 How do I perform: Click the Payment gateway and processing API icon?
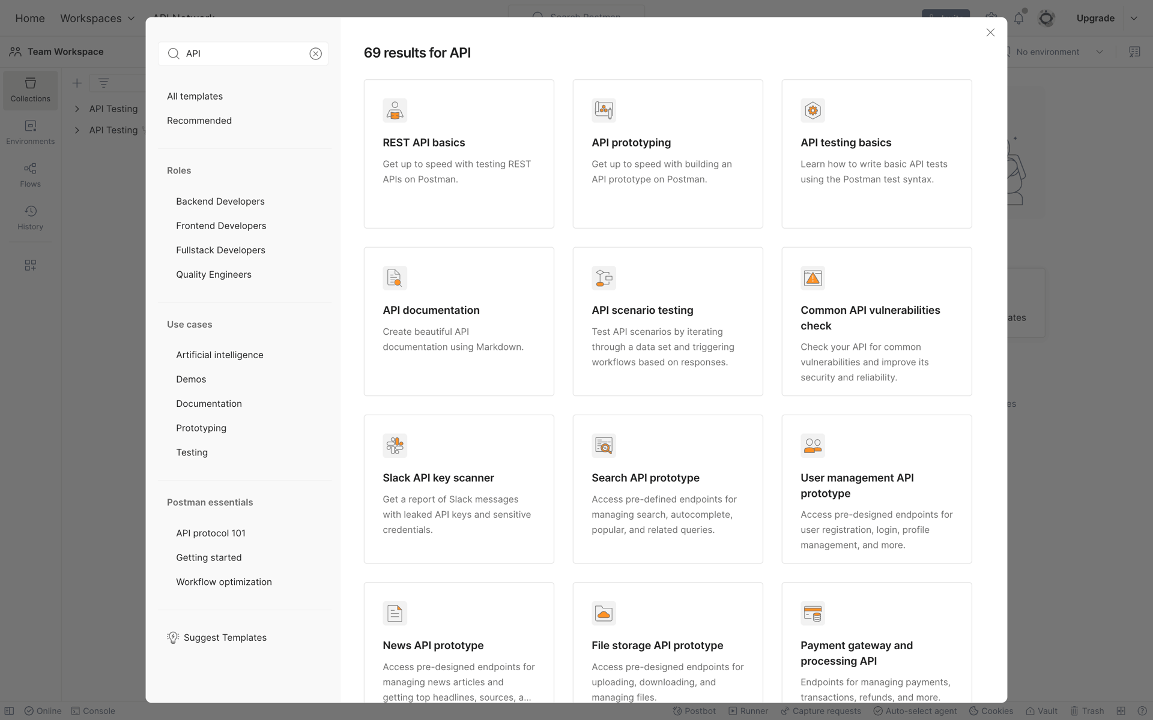813,613
